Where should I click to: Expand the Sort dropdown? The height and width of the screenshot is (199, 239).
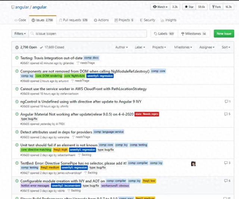(x=226, y=47)
